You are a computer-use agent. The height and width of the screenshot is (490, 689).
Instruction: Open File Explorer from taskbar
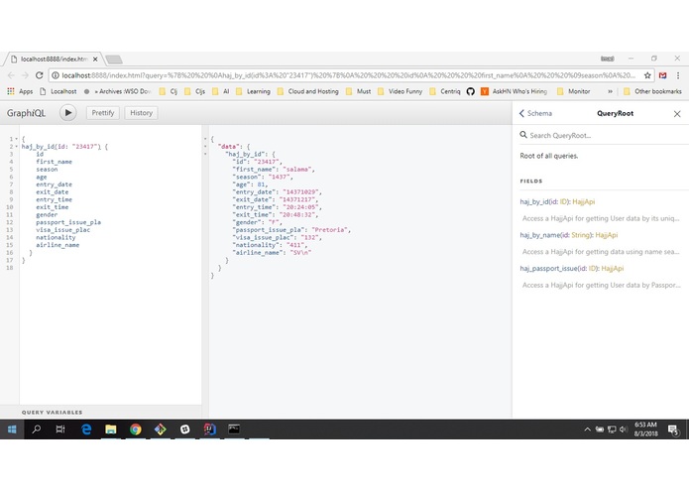111,429
